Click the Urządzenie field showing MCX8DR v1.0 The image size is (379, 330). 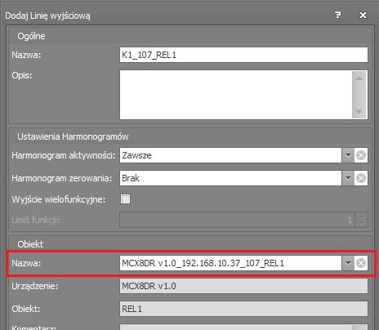point(243,286)
